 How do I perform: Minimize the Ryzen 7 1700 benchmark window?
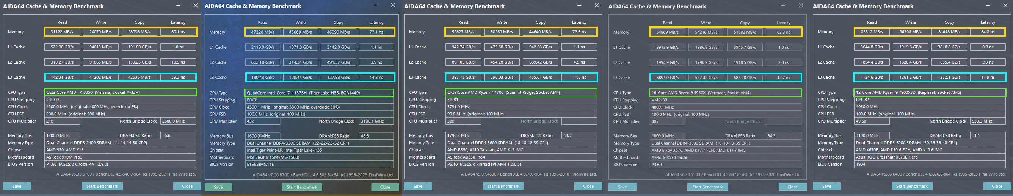pyautogui.click(x=579, y=6)
